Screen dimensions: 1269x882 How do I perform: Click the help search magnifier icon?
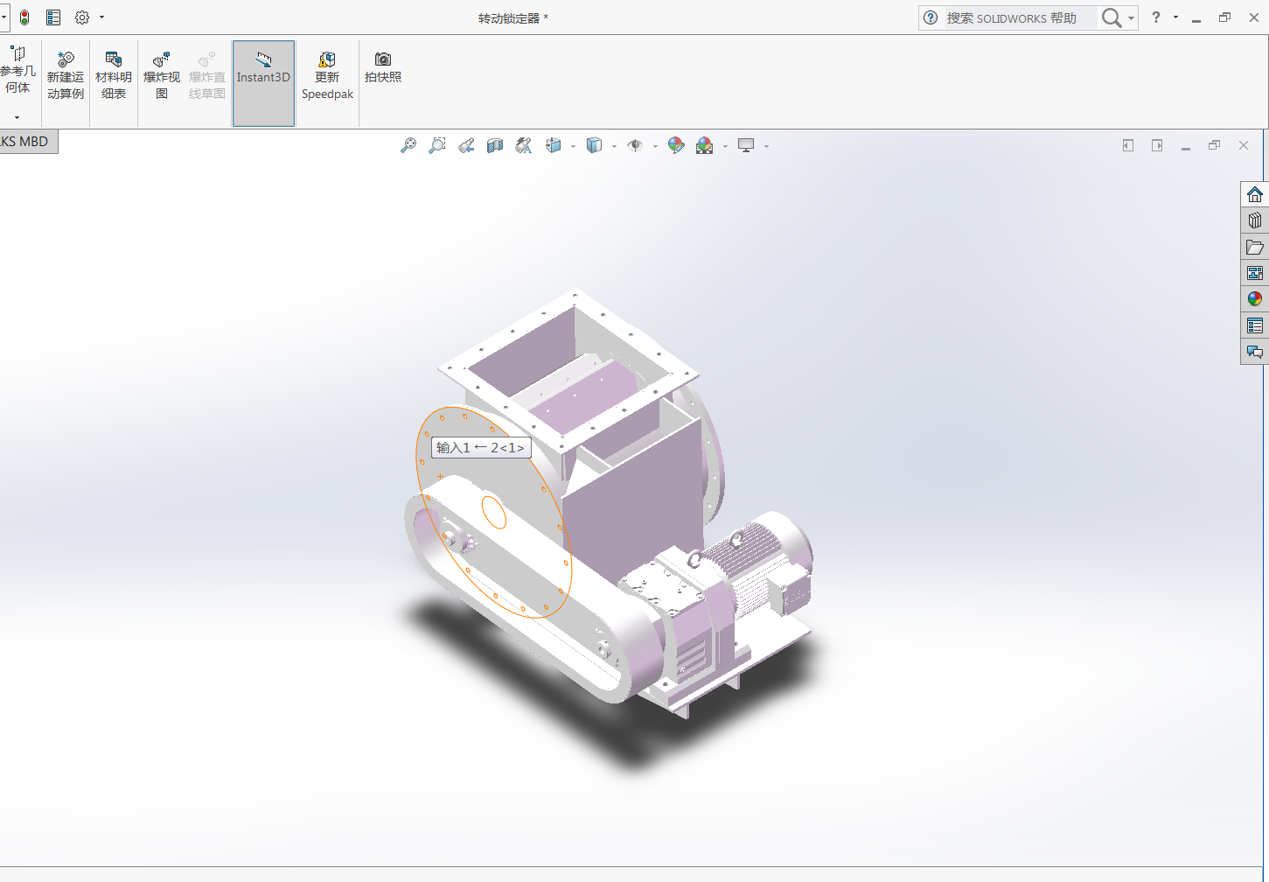tap(1111, 17)
